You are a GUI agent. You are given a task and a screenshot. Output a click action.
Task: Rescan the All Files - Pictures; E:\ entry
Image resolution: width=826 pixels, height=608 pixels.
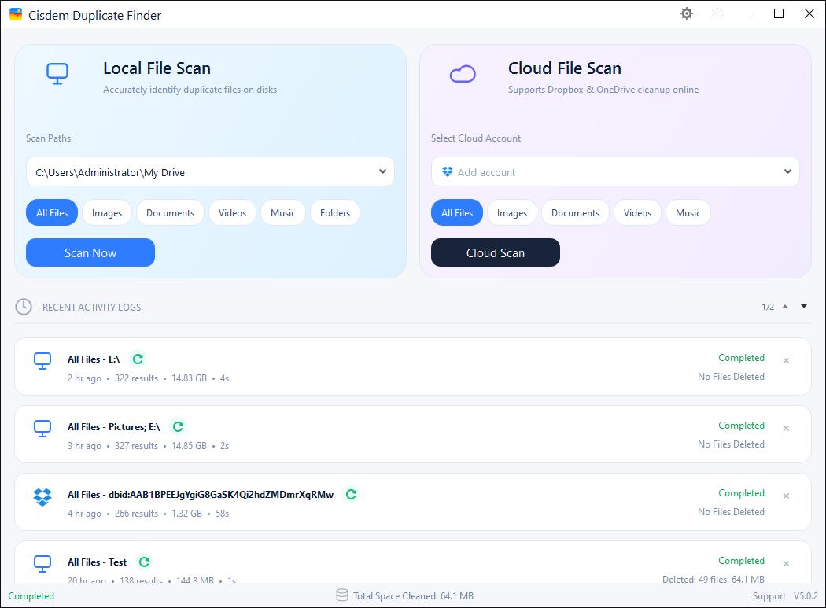point(178,426)
